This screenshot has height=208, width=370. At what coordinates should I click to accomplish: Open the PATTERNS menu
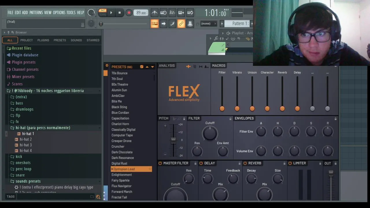[x=36, y=12]
